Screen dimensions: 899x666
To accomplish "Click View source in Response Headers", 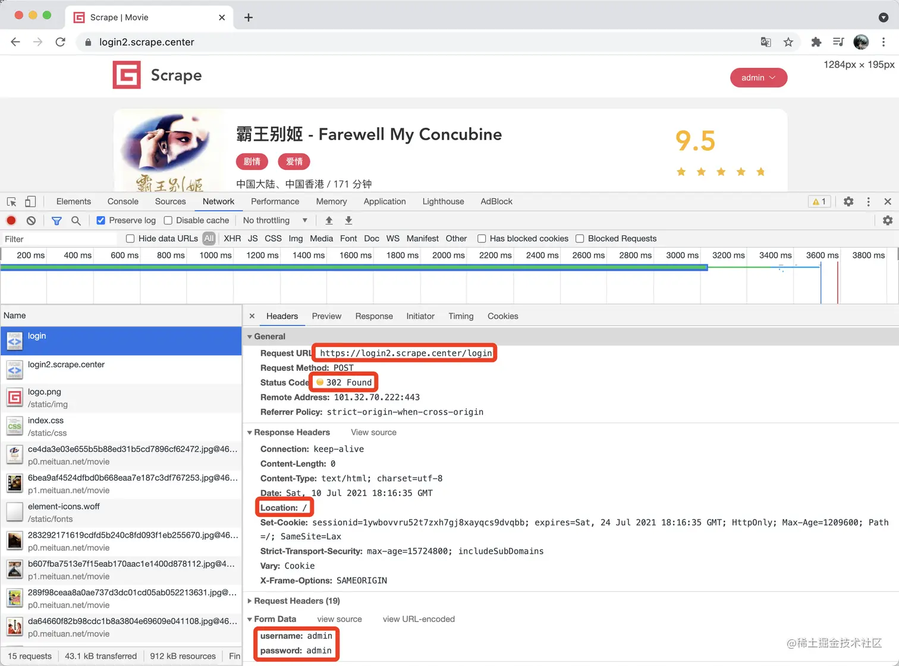I will point(373,433).
